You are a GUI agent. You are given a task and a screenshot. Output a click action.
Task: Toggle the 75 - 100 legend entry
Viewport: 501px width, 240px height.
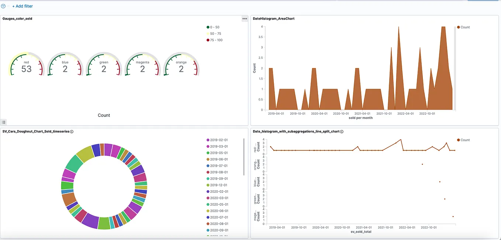(216, 40)
